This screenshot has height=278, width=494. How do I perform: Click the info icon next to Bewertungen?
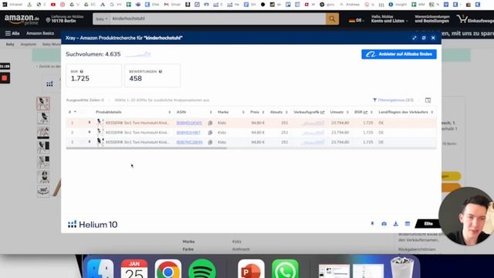(161, 72)
